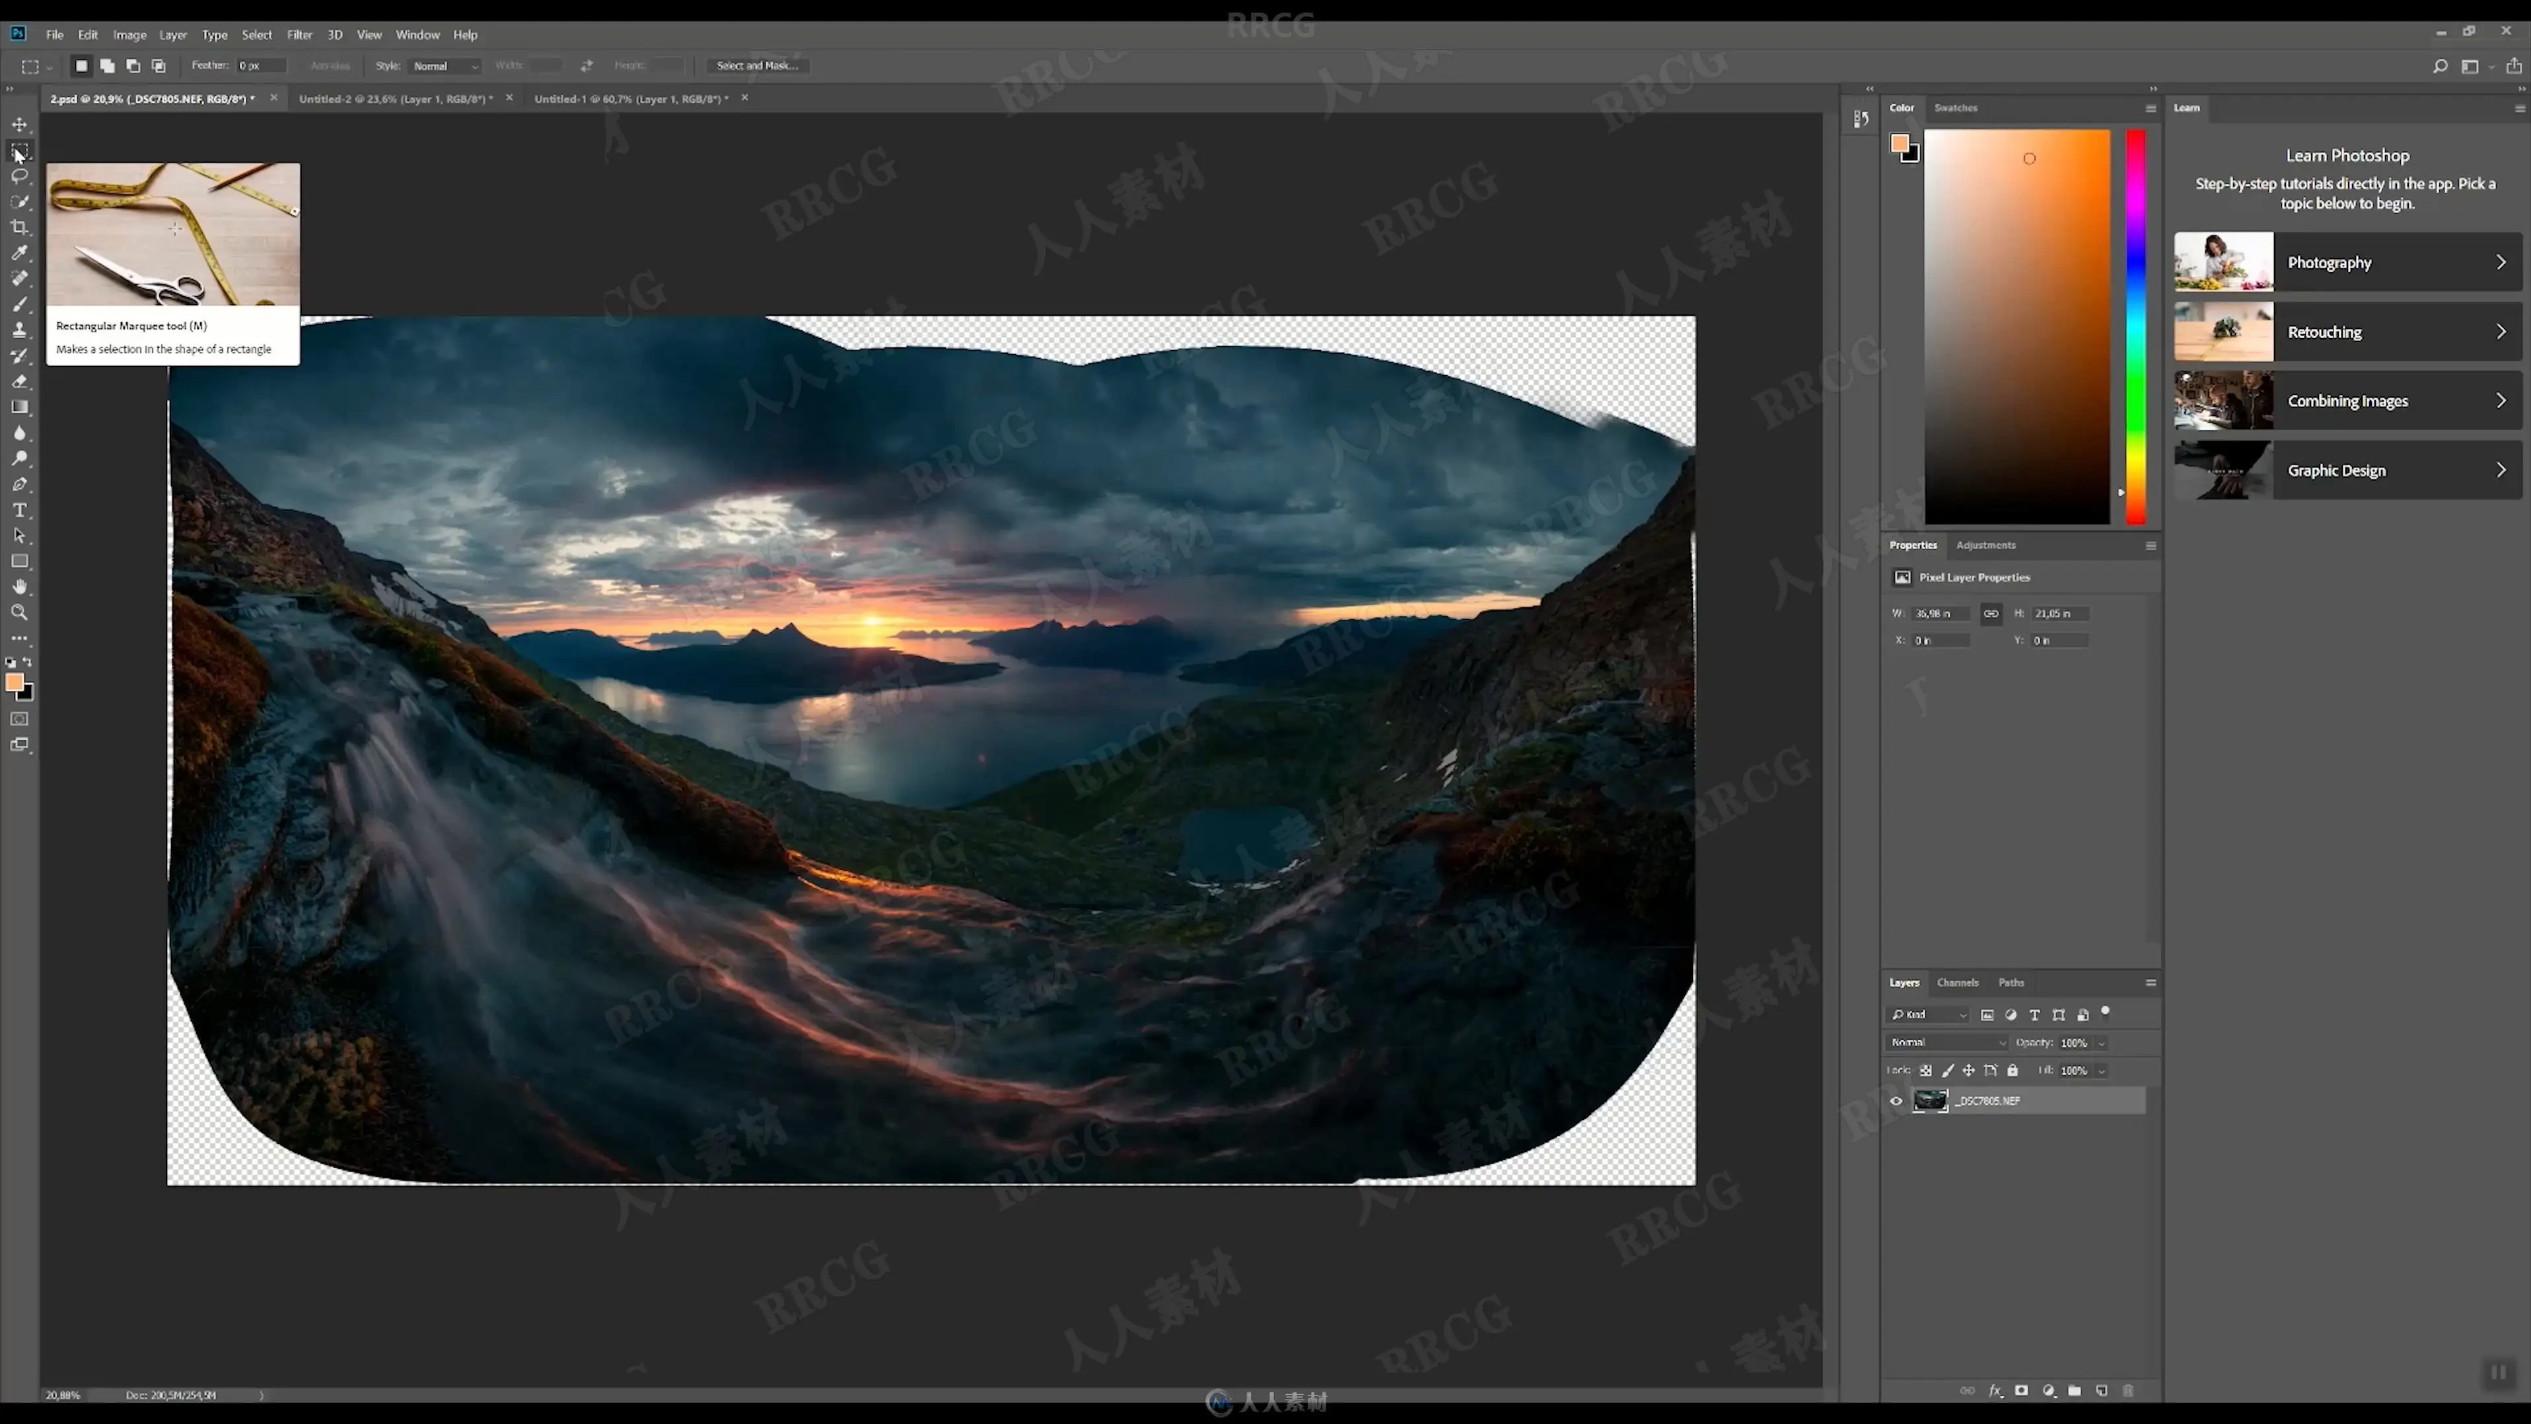Click the Feather input field
Screen dimensions: 2531x1424
point(260,66)
